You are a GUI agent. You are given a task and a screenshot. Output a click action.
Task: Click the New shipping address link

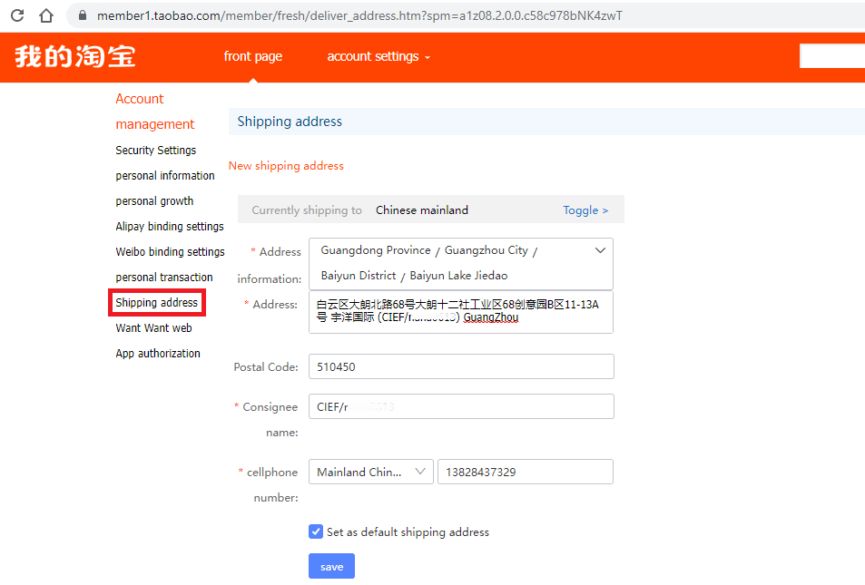(x=286, y=166)
